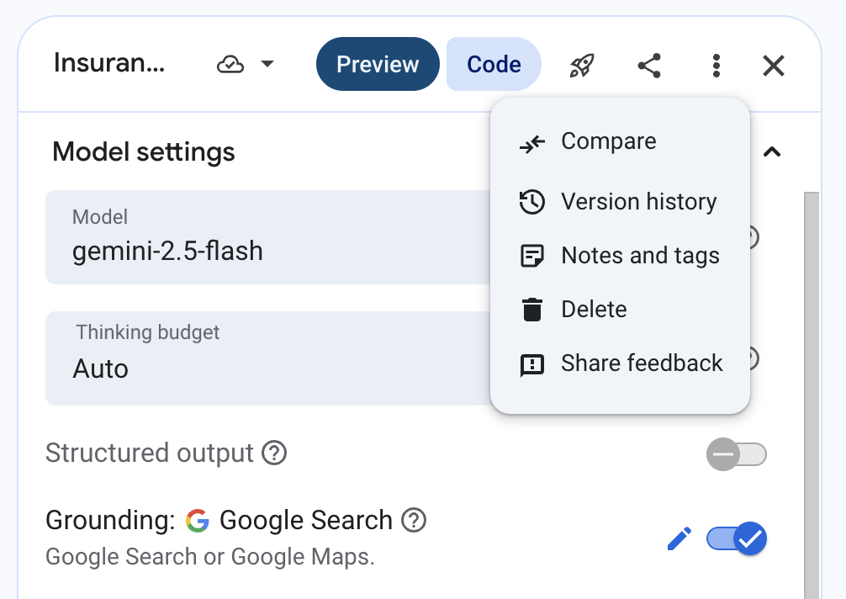Click help icon beside Google Search grounding
This screenshot has width=846, height=599.
[413, 521]
